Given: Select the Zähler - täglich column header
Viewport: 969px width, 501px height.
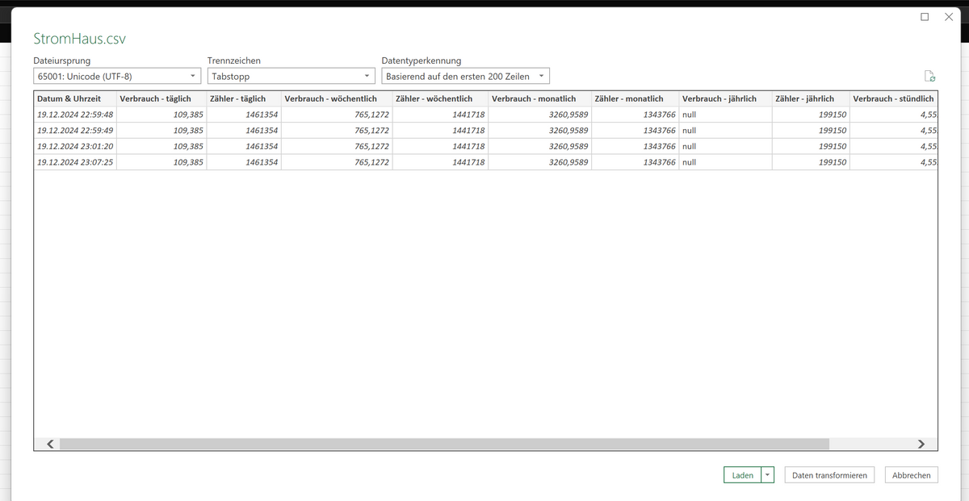Looking at the screenshot, I should pos(243,98).
